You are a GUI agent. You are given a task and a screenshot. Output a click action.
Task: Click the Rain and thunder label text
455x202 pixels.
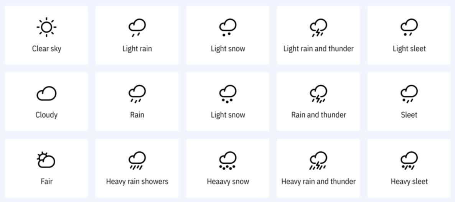[318, 115]
